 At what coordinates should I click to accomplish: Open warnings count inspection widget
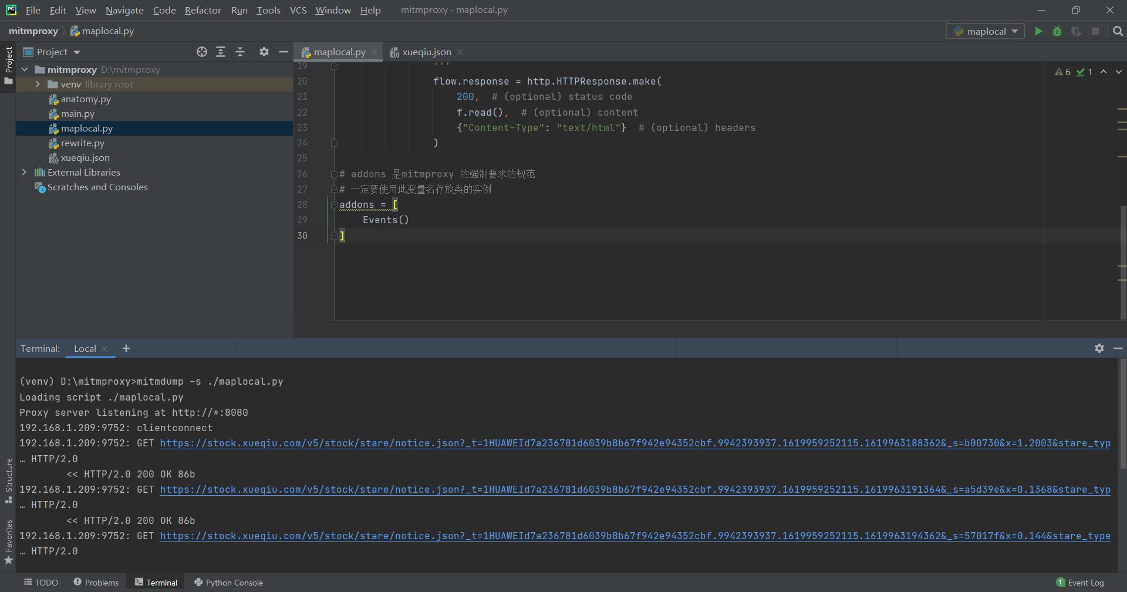[1062, 72]
